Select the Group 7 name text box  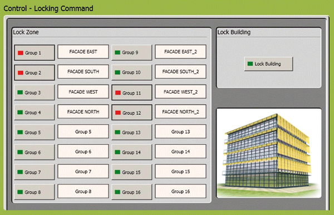point(83,172)
